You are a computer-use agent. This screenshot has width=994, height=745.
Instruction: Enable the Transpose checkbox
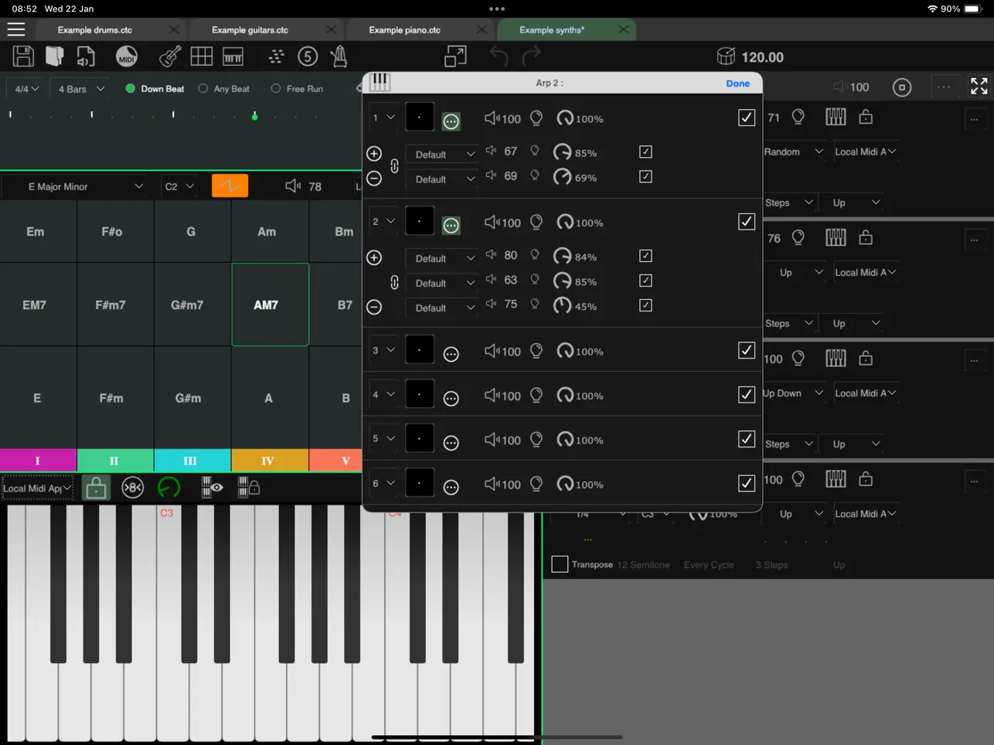[x=560, y=564]
